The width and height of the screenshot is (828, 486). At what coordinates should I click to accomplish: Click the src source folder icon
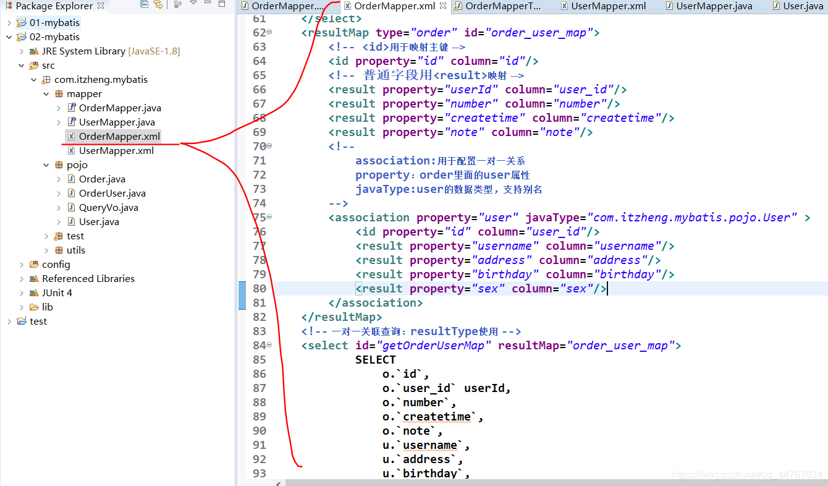34,66
